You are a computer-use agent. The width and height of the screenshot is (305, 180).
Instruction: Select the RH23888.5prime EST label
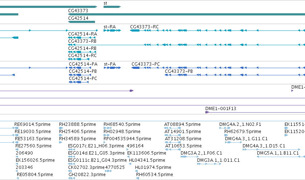pos(77,124)
